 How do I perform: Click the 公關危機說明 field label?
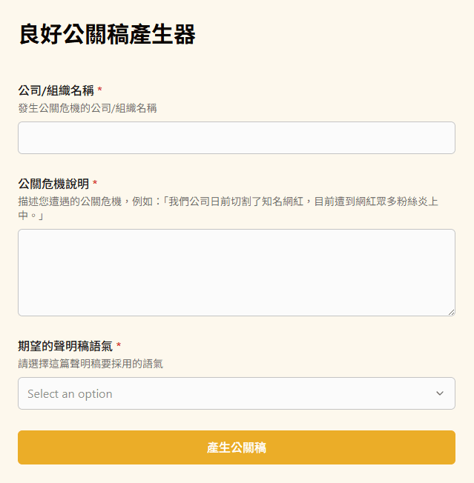coord(53,184)
